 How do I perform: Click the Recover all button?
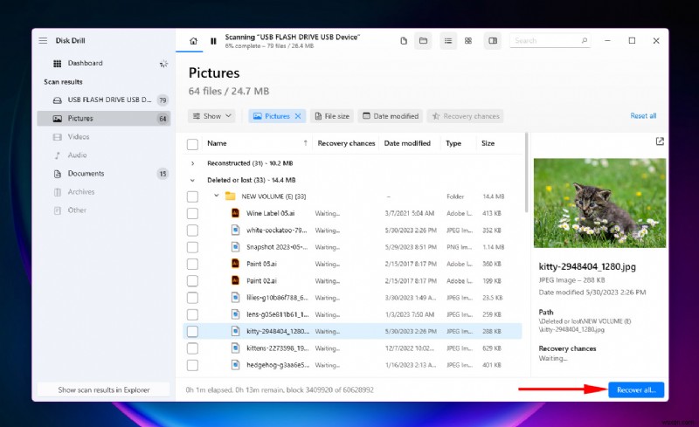coord(636,390)
